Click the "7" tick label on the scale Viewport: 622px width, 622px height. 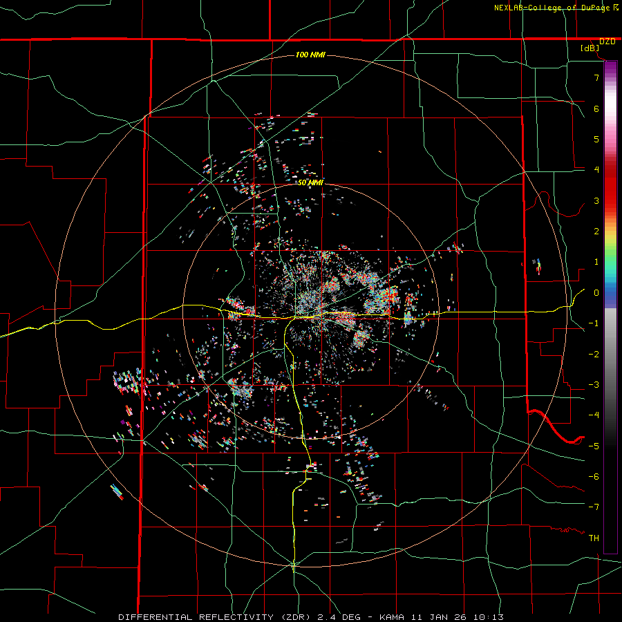pyautogui.click(x=596, y=77)
